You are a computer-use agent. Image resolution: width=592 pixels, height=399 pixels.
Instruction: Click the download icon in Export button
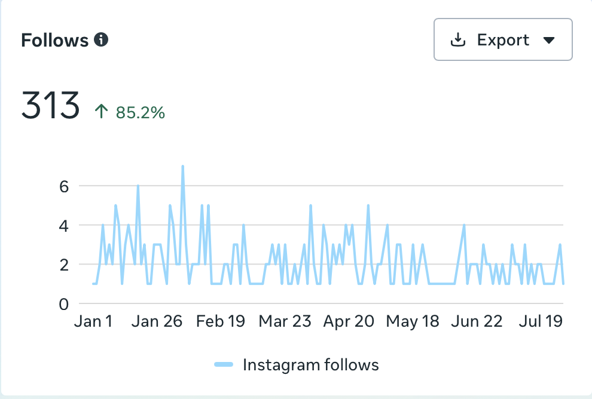458,39
